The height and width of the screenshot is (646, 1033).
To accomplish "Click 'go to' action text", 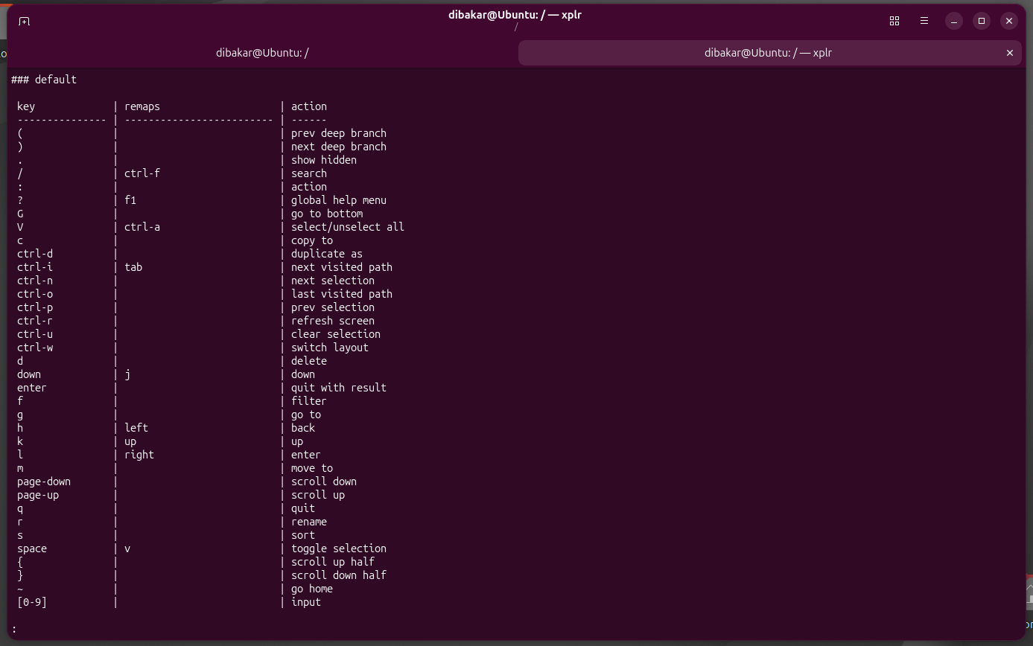I will [306, 415].
